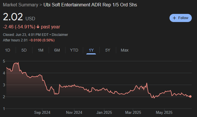This screenshot has height=117, width=197.
Task: Open the Market Summary link
Action: click(x=21, y=5)
